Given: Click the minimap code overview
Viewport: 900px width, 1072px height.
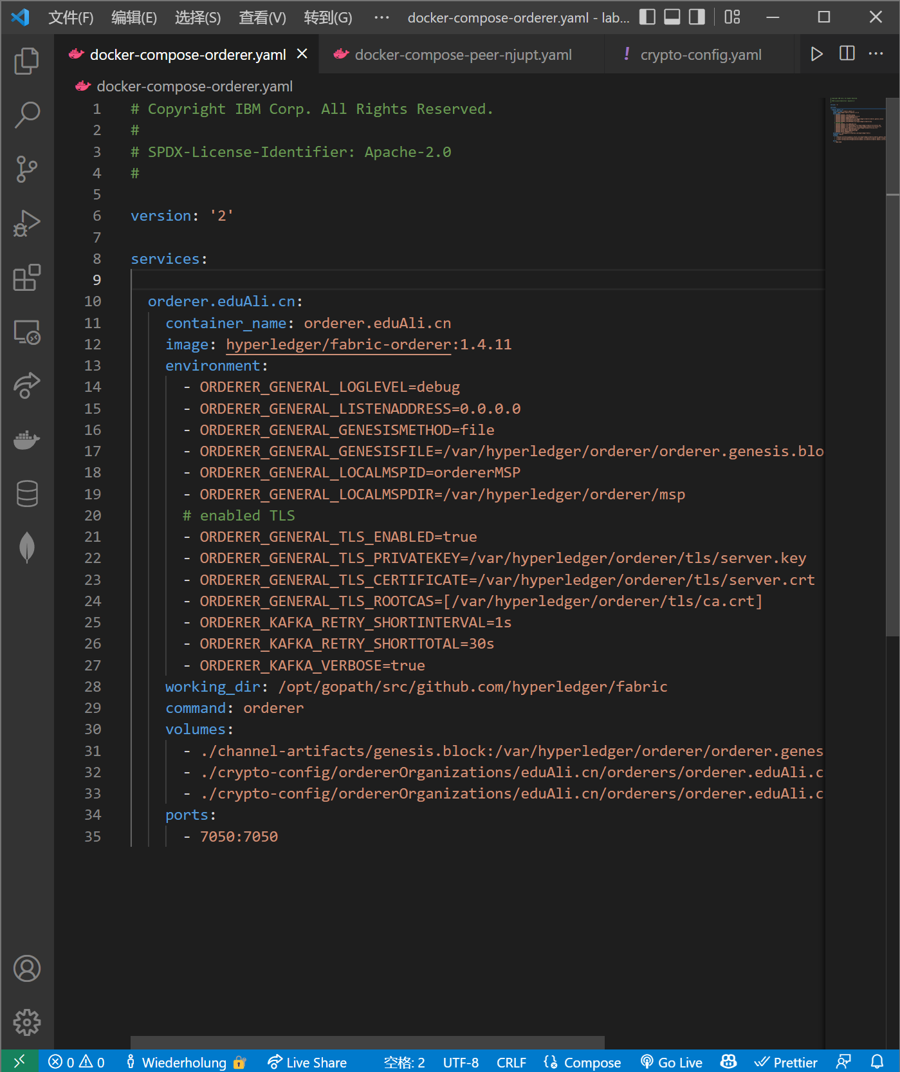Looking at the screenshot, I should pos(858,120).
